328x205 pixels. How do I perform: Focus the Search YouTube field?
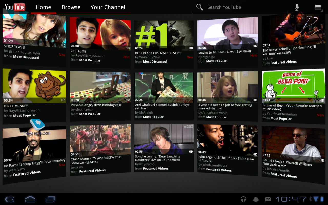coord(239,7)
